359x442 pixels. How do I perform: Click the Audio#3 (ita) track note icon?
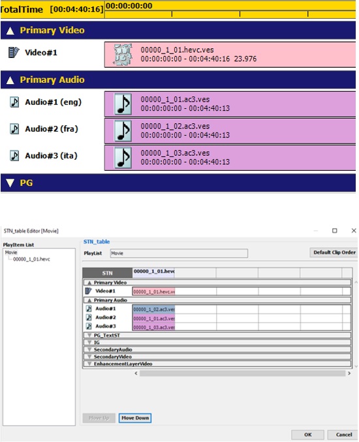pos(14,156)
